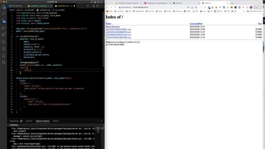Open Run file dropdown arrow beside play icon
This screenshot has width=265, height=149.
(90, 6)
